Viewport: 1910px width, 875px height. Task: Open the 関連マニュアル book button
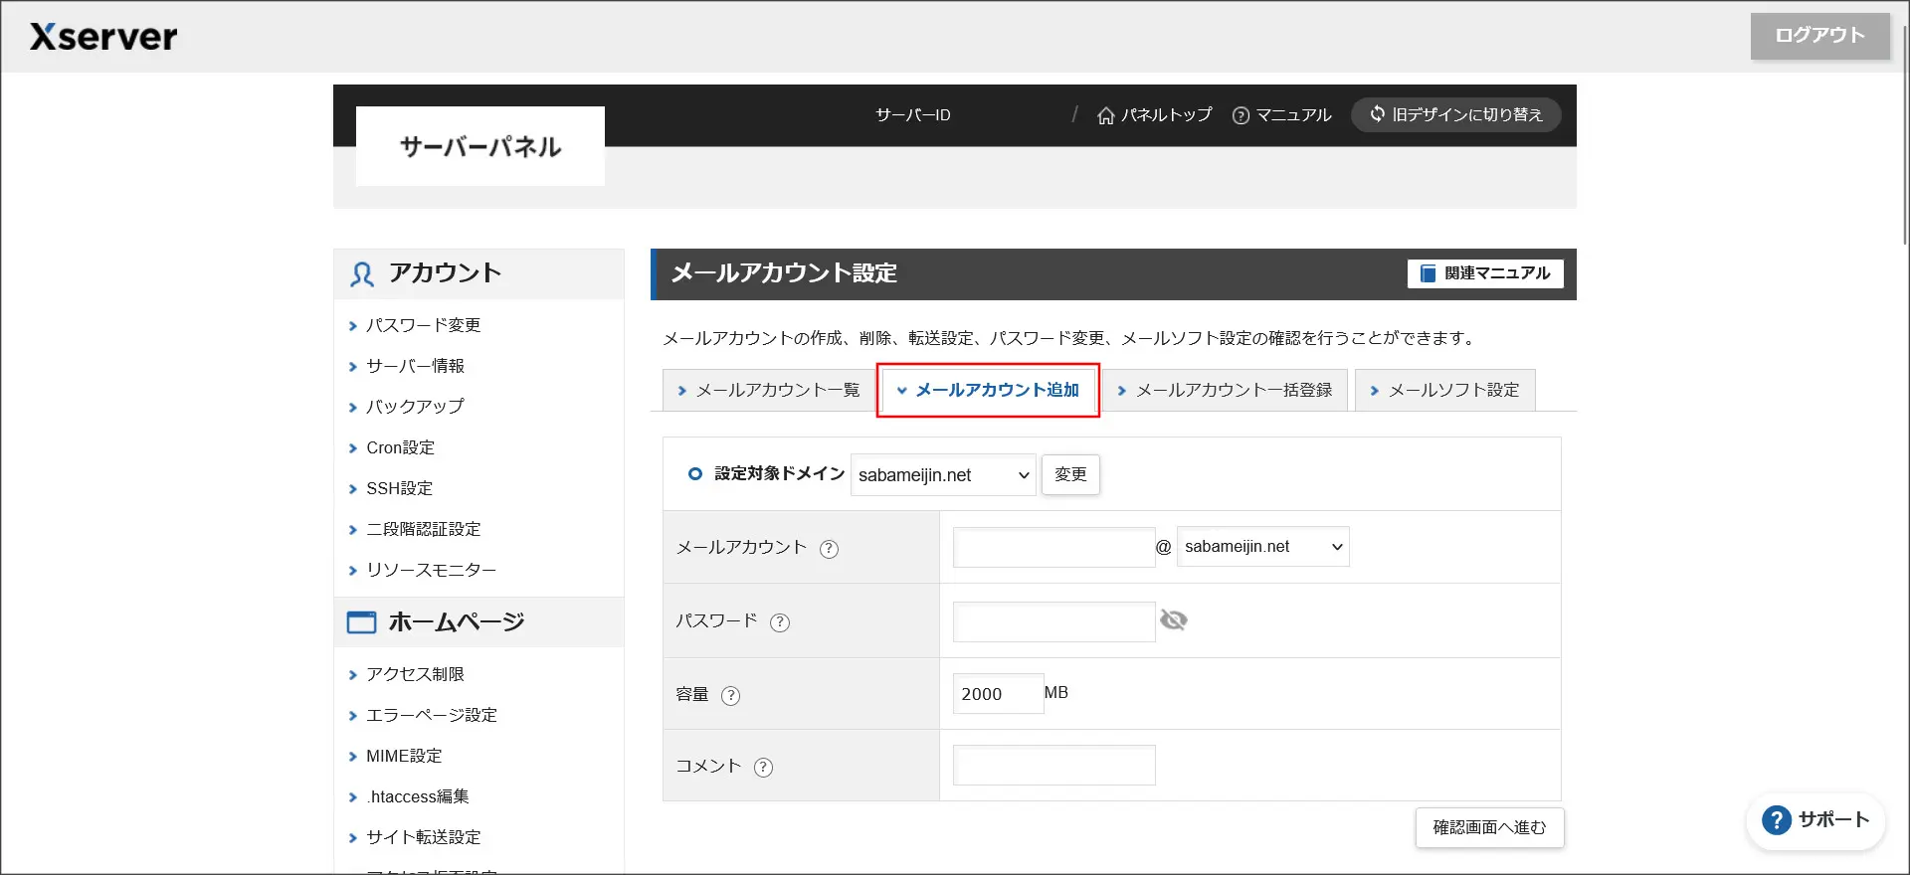tap(1484, 273)
